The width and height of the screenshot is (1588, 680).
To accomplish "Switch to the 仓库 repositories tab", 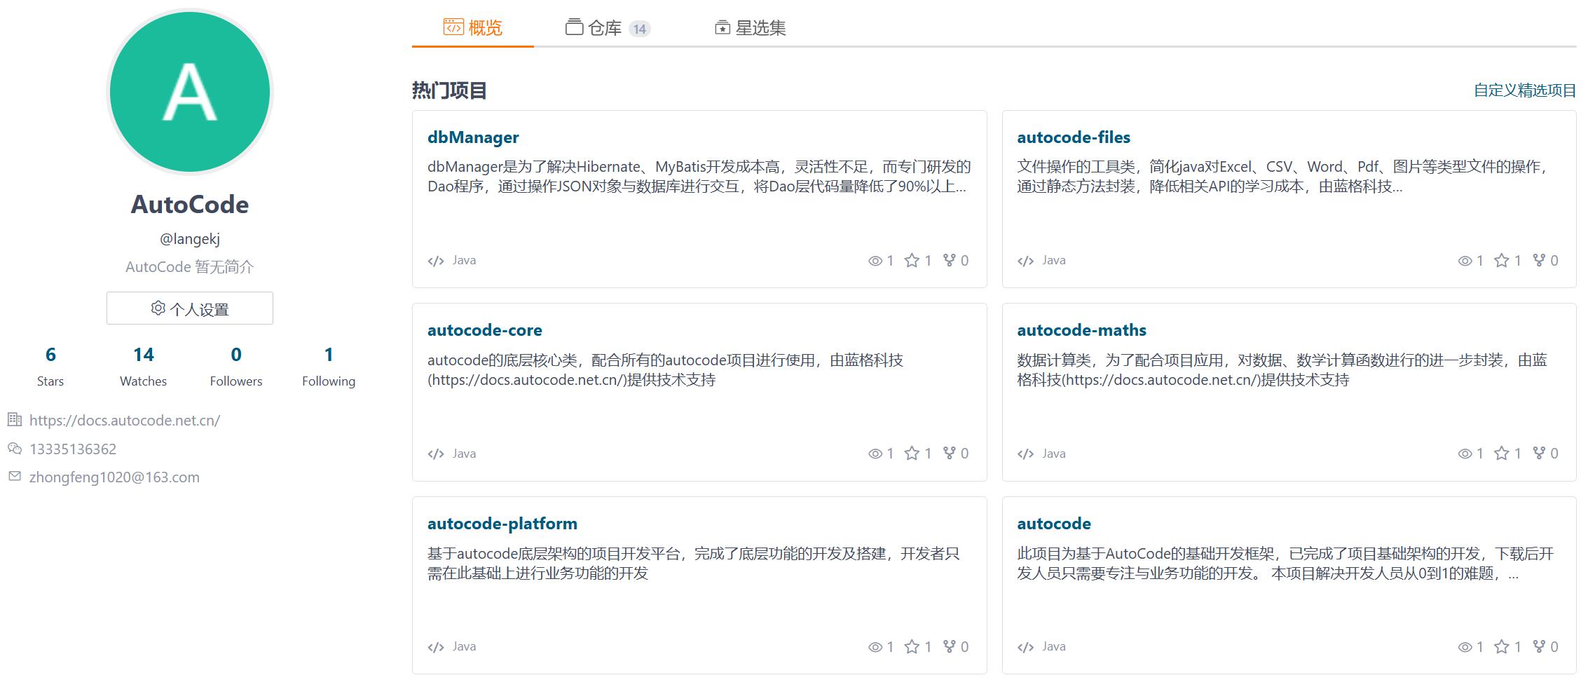I will 607,28.
